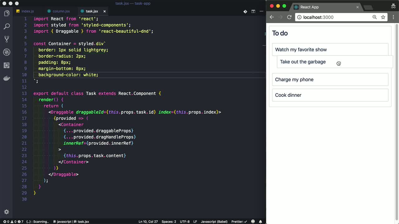Screen dimensions: 399x224
Task: Toggle Prettier formatter in status bar
Action: pyautogui.click(x=239, y=222)
